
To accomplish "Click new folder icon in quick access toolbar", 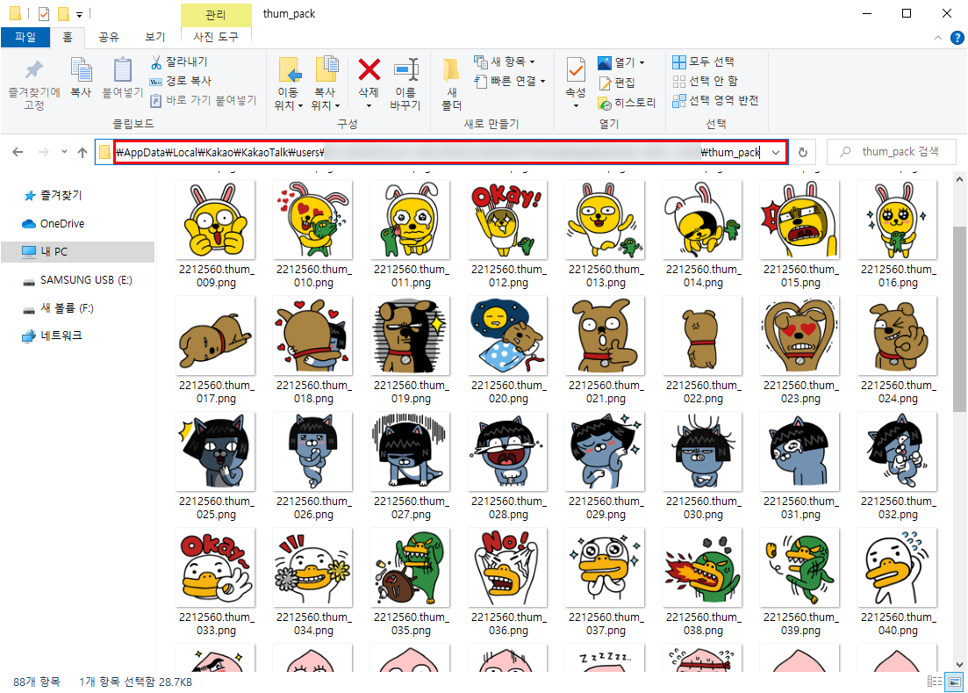I will click(63, 13).
